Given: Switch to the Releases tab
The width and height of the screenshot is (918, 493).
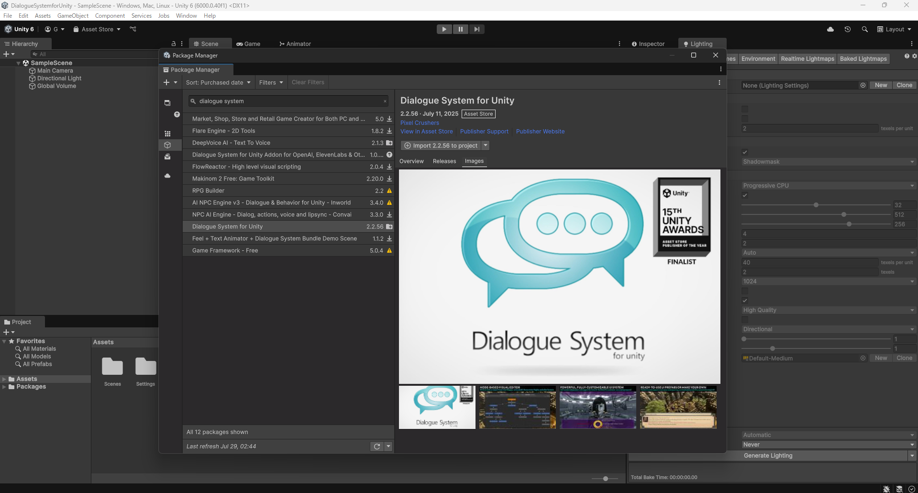Looking at the screenshot, I should pyautogui.click(x=444, y=161).
